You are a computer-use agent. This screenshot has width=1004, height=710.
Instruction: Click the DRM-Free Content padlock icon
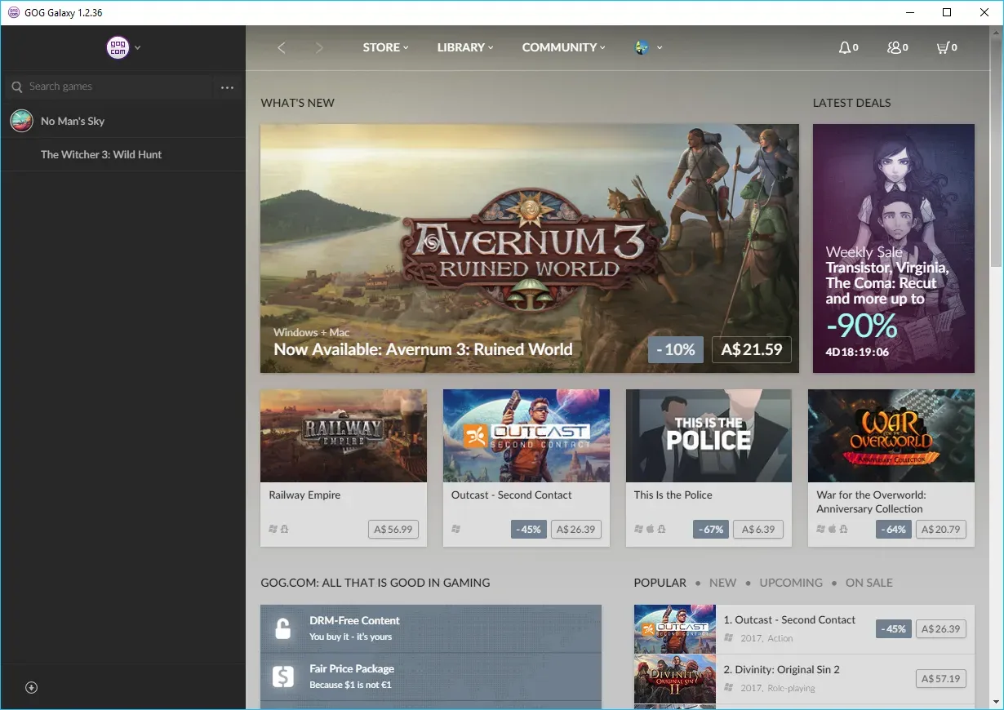282,628
